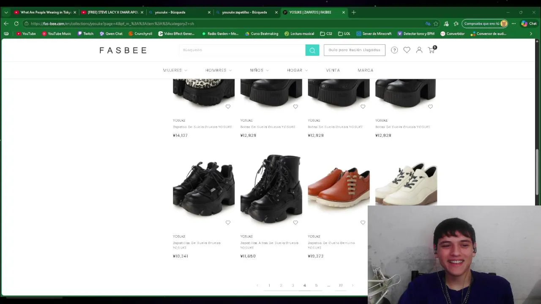541x304 pixels.
Task: Switch to What Are People Wearing in Tokyo tab
Action: pos(45,12)
